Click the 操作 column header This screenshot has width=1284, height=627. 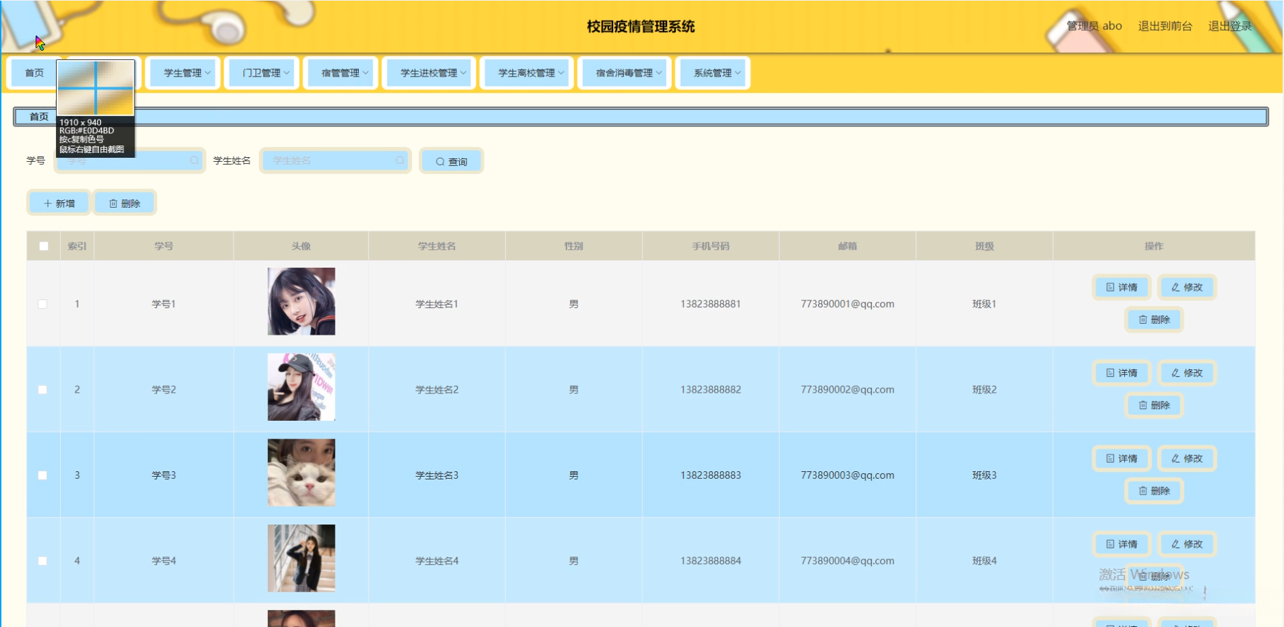tap(1154, 246)
